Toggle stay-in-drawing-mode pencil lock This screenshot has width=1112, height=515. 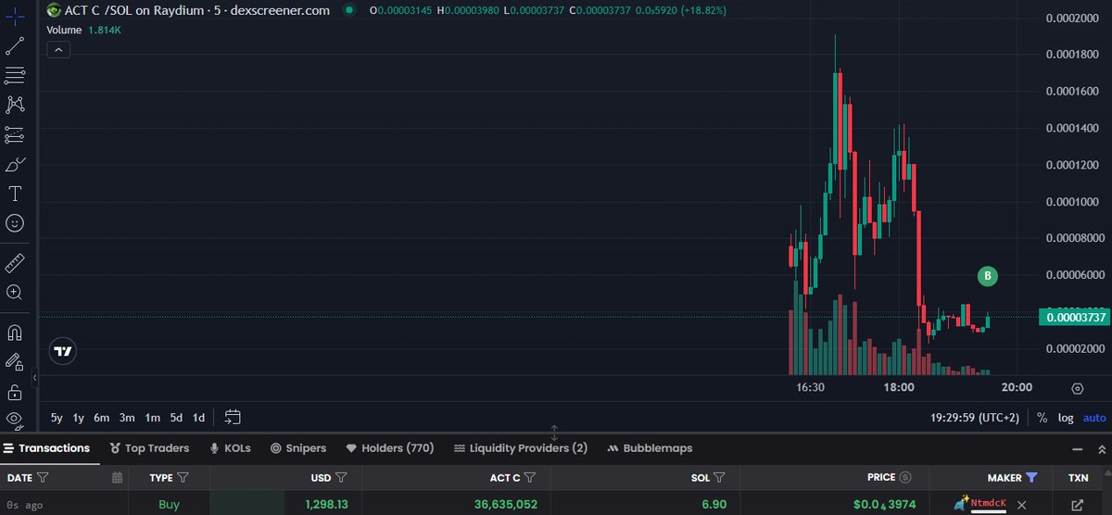point(15,361)
